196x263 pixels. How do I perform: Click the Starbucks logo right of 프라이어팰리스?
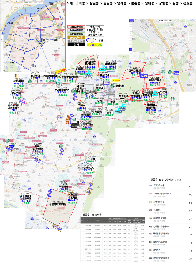point(73,91)
